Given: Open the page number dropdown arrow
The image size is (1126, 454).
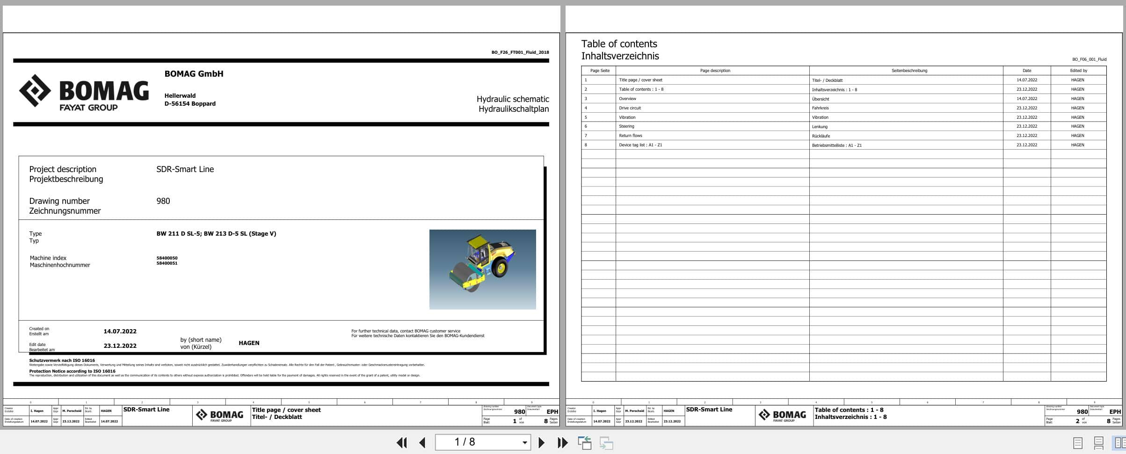Looking at the screenshot, I should point(524,442).
